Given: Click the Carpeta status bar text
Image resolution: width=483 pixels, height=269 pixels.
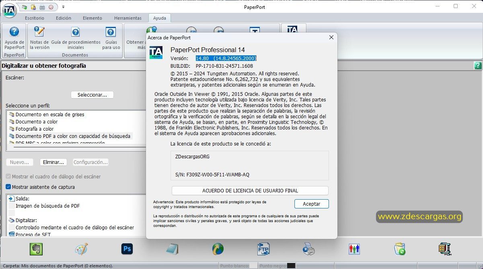Looking at the screenshot, I should (57, 265).
